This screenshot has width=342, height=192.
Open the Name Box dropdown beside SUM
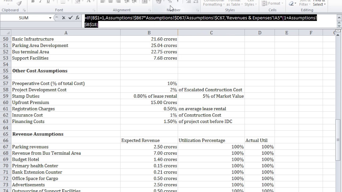[x=50, y=18]
